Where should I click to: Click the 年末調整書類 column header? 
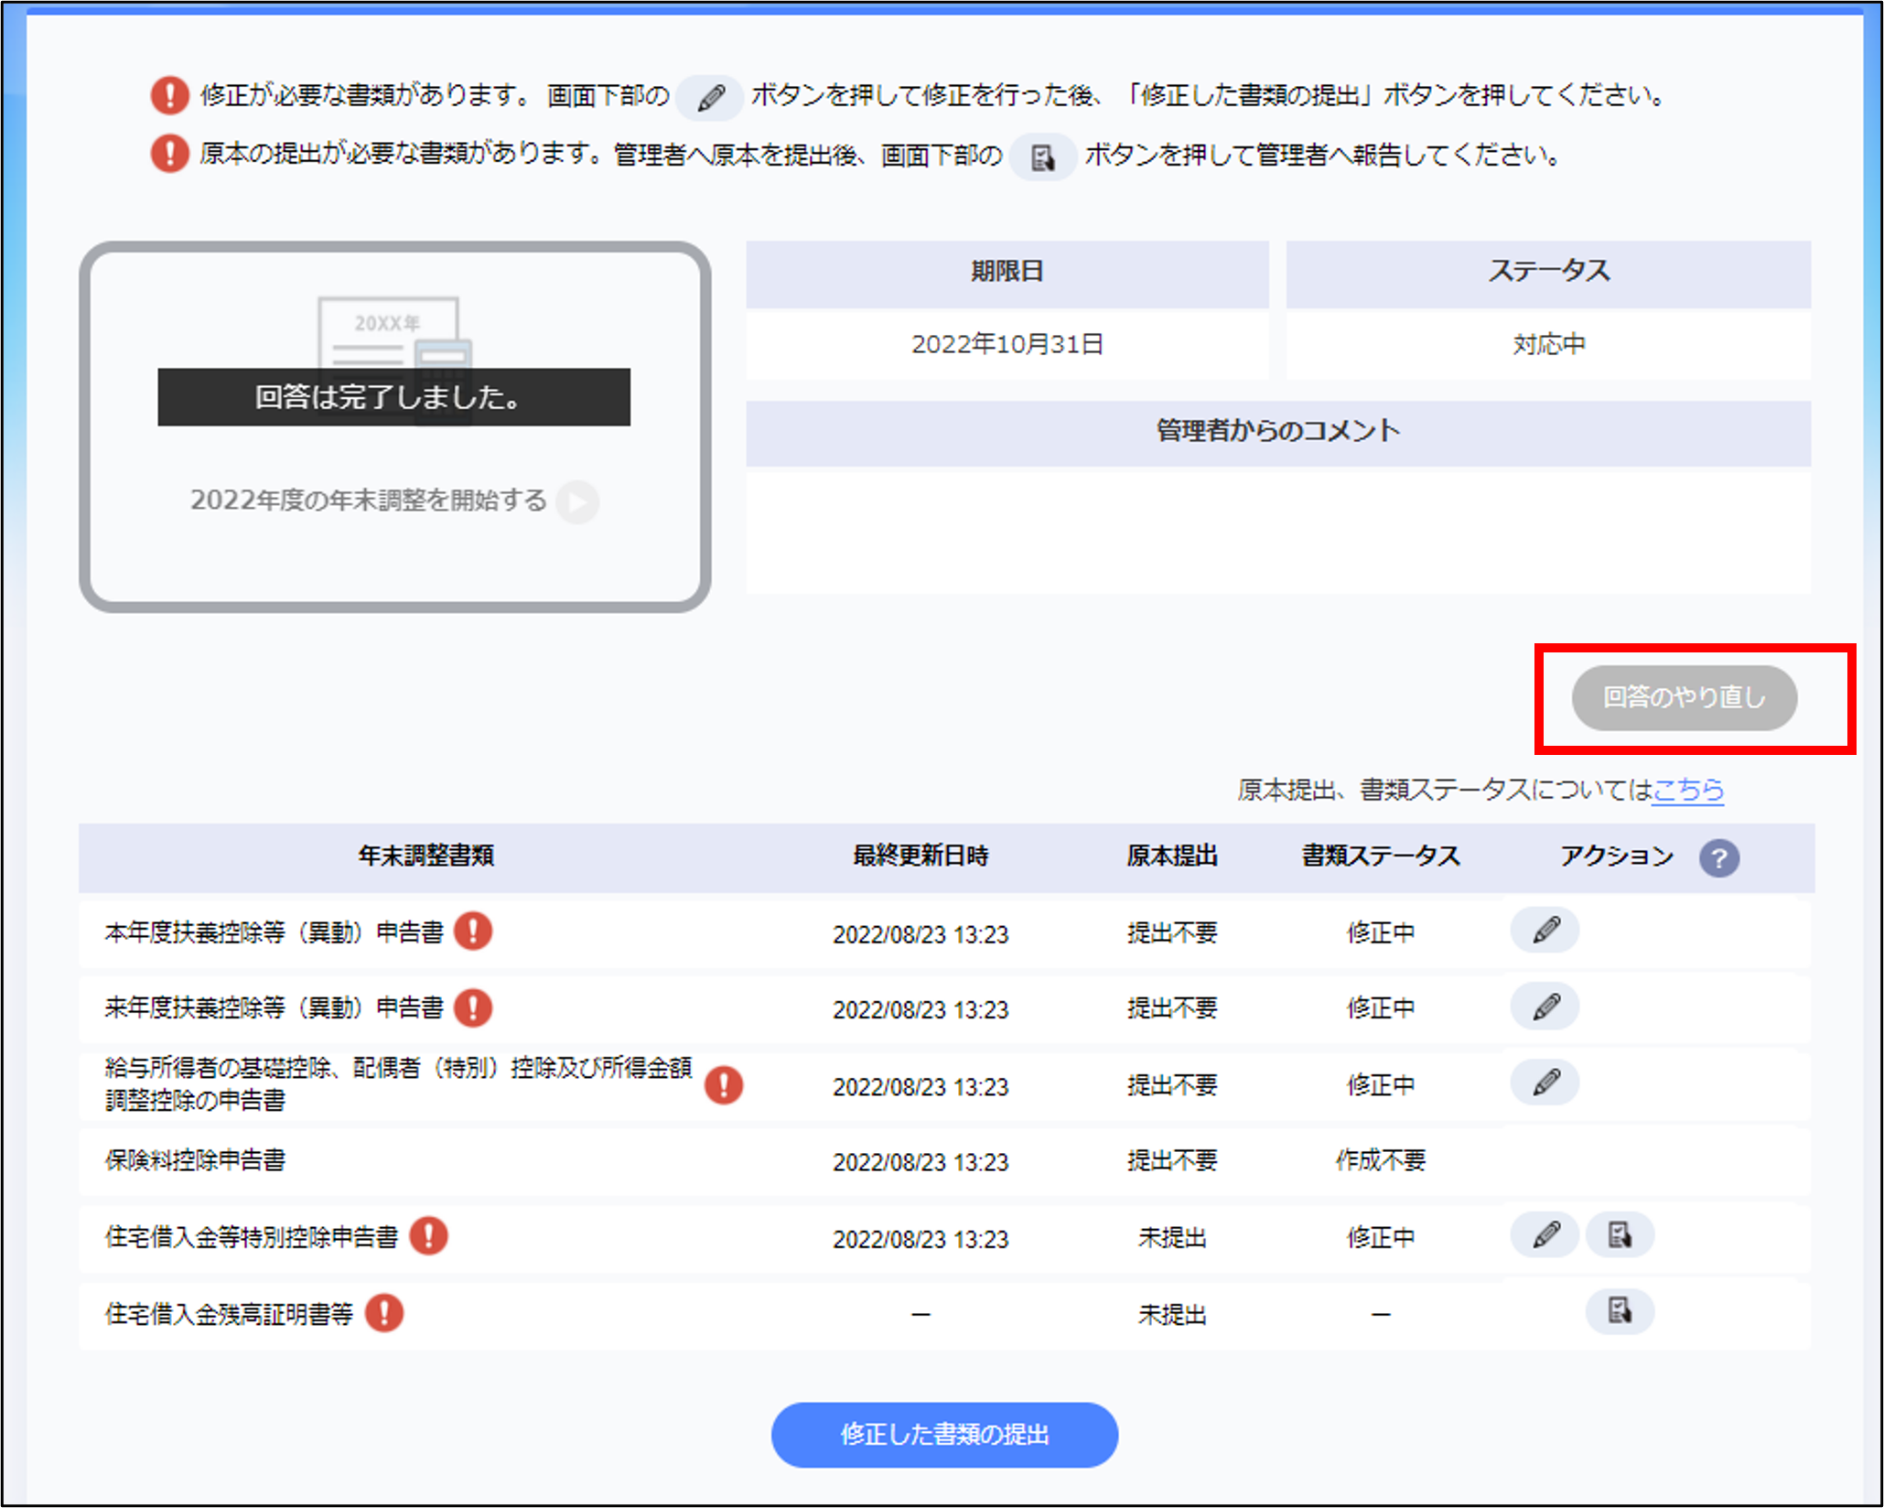[425, 856]
